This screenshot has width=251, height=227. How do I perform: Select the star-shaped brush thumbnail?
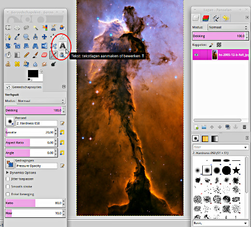point(236,170)
